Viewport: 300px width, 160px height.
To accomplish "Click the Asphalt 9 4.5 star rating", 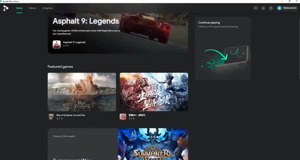I will click(x=66, y=46).
